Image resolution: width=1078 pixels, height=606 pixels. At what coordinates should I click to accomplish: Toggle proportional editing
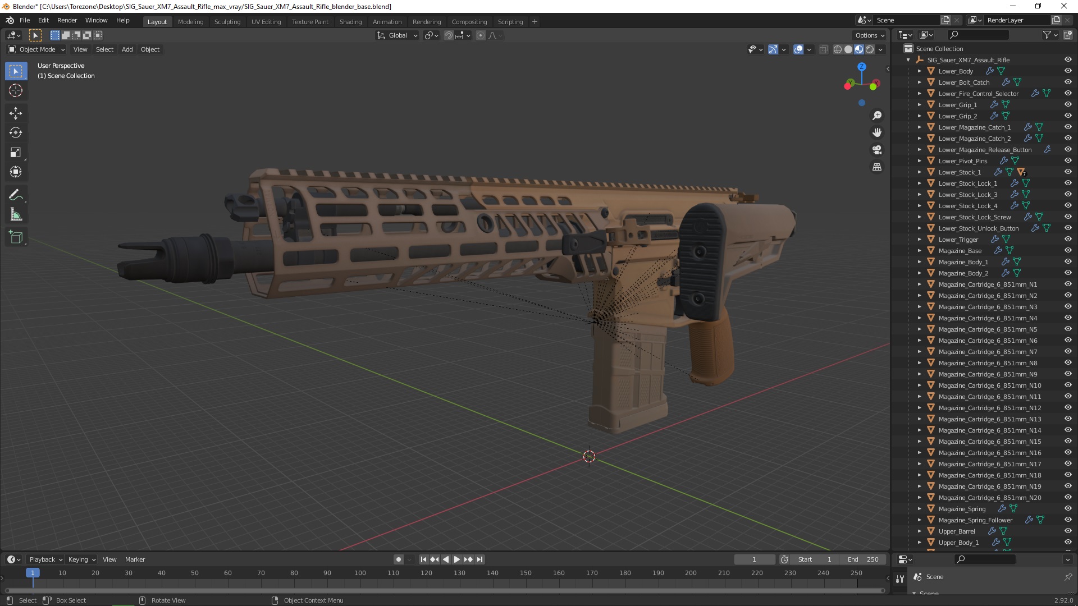click(x=481, y=35)
